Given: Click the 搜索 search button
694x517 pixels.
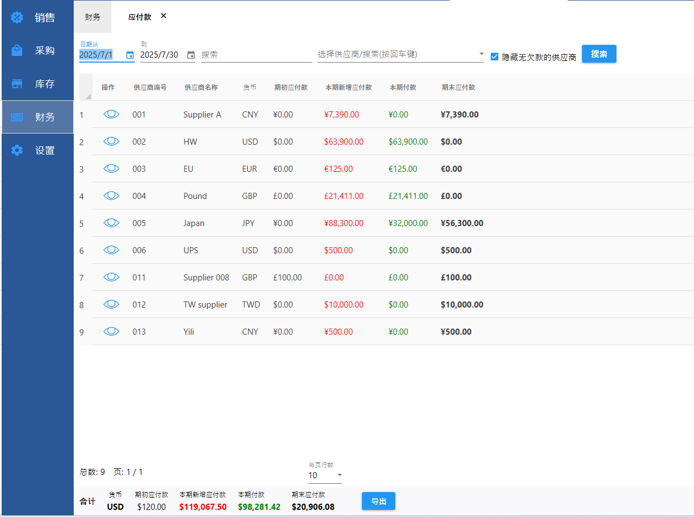Looking at the screenshot, I should 599,54.
